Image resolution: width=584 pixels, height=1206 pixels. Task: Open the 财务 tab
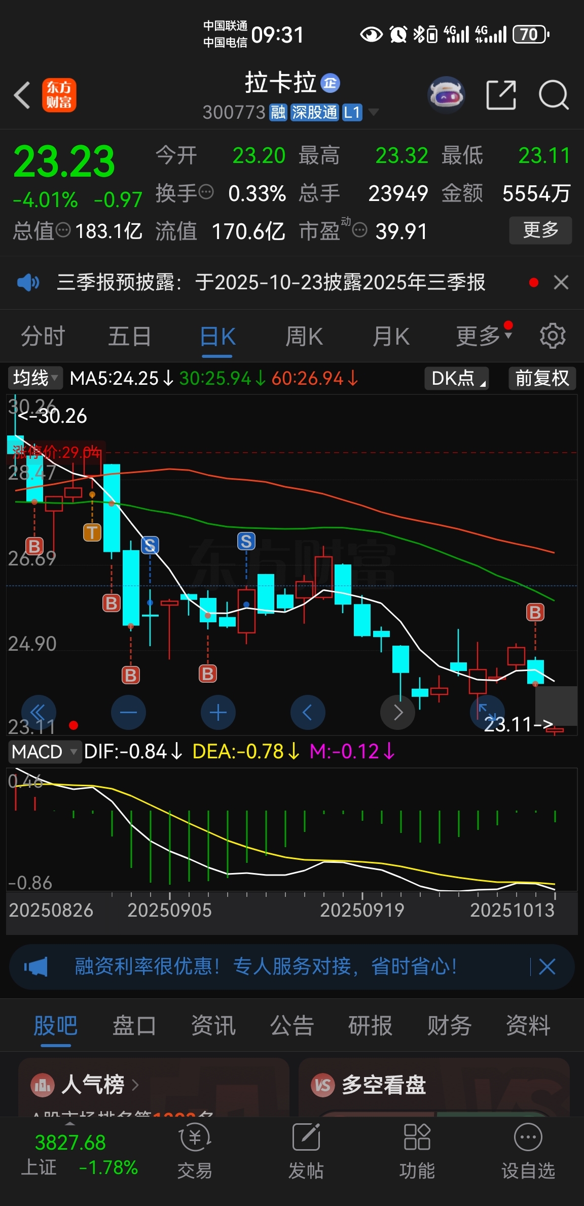450,1025
